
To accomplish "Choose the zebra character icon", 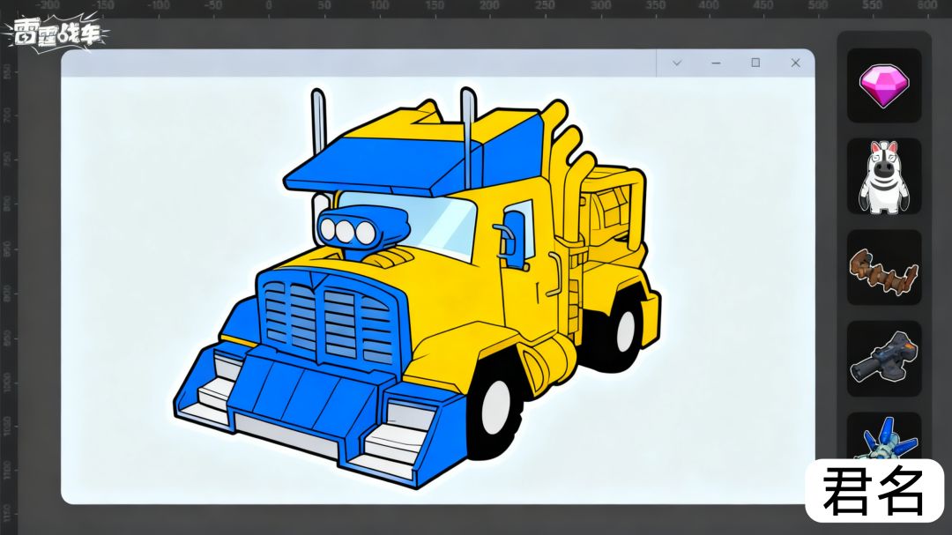I will pyautogui.click(x=884, y=176).
